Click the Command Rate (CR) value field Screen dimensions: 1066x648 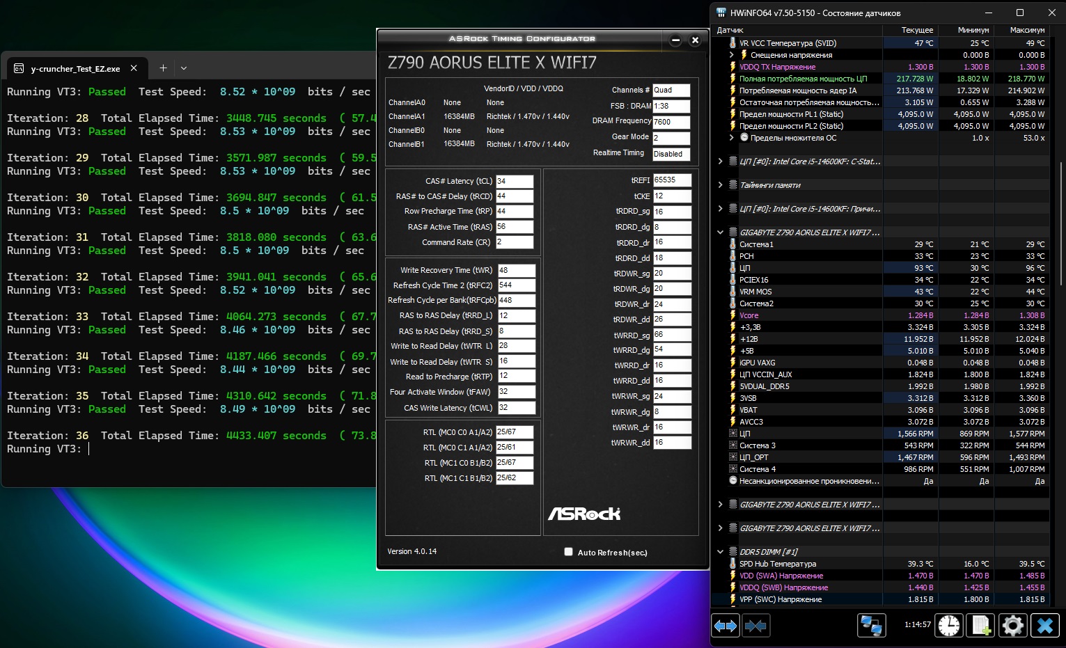(x=515, y=242)
